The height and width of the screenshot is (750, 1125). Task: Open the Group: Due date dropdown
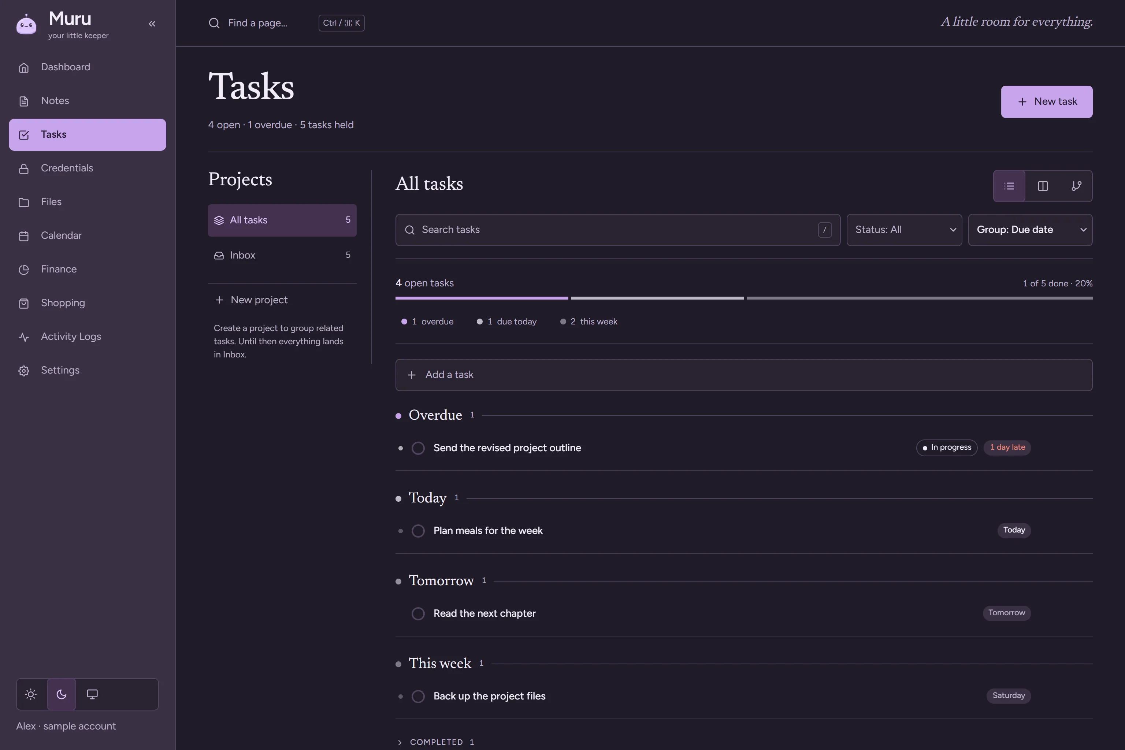pos(1030,230)
